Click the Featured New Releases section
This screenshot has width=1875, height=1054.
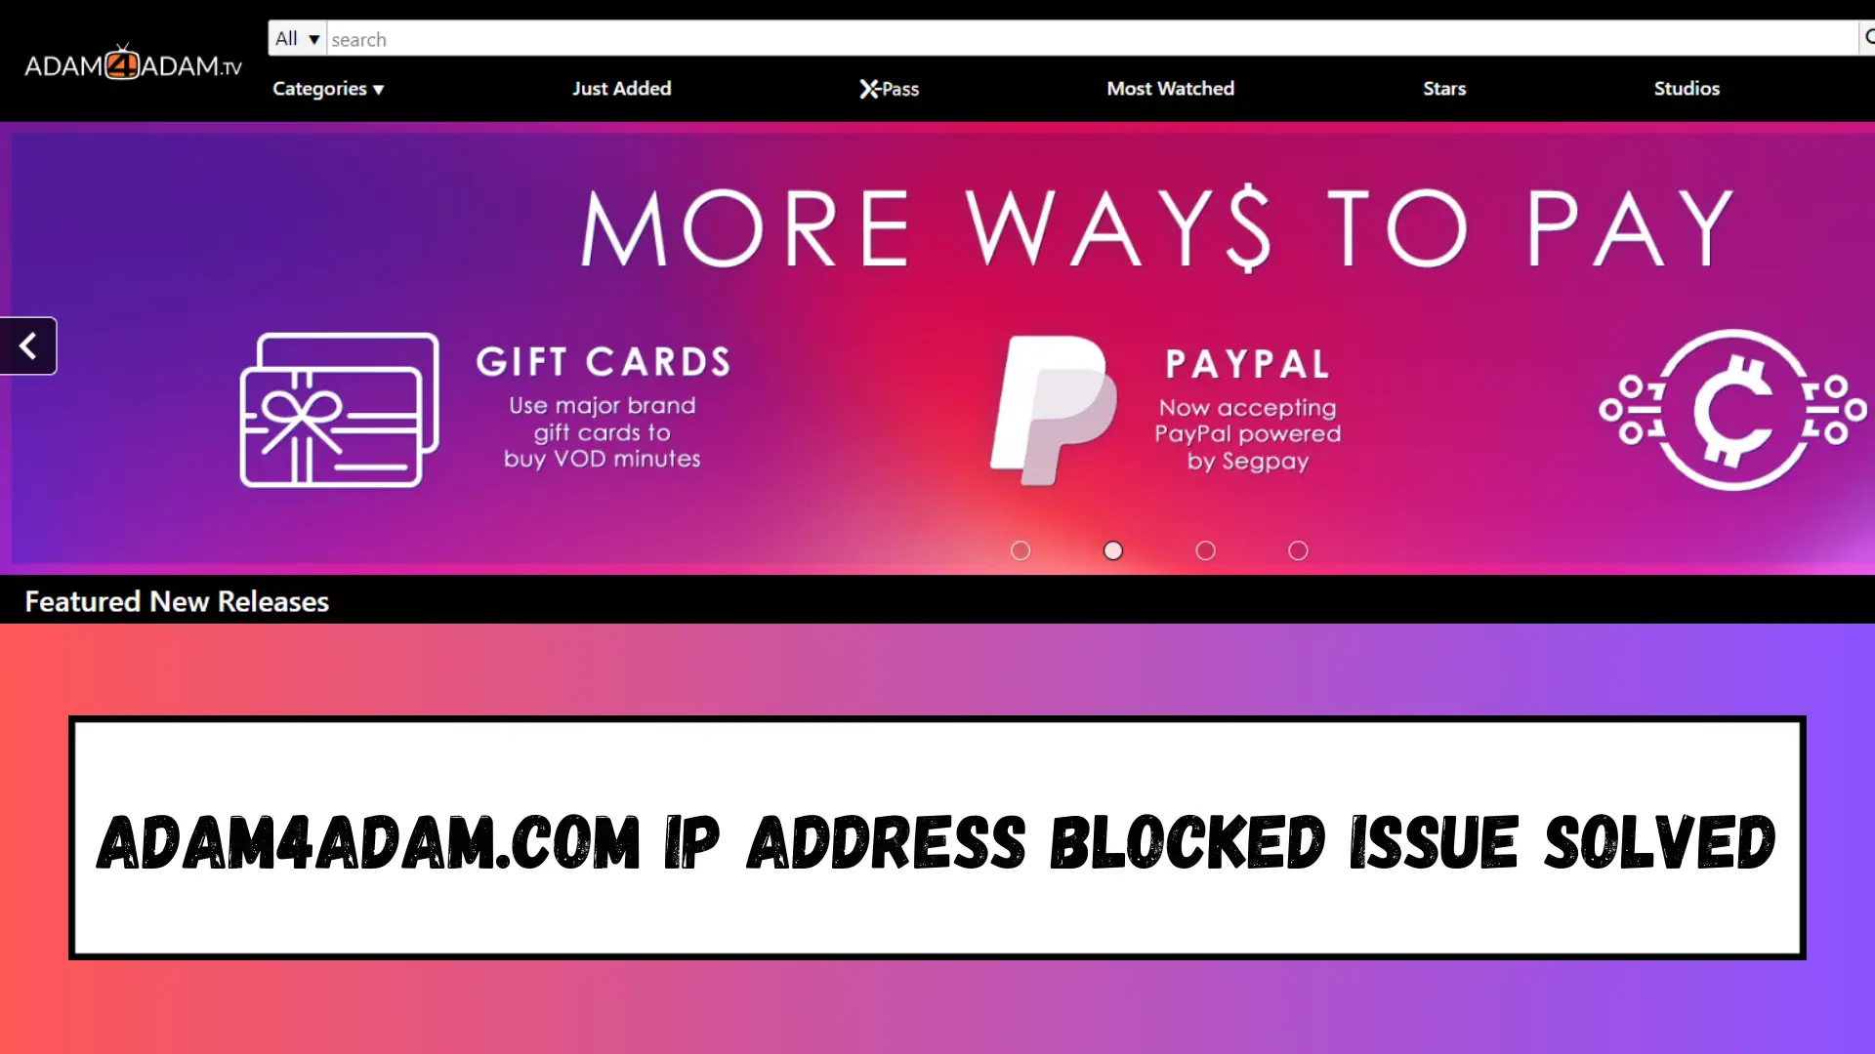point(175,601)
